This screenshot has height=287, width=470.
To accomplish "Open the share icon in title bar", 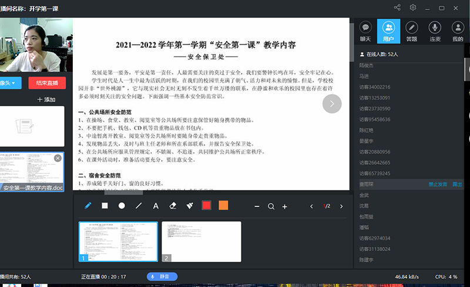I will tap(398, 8).
